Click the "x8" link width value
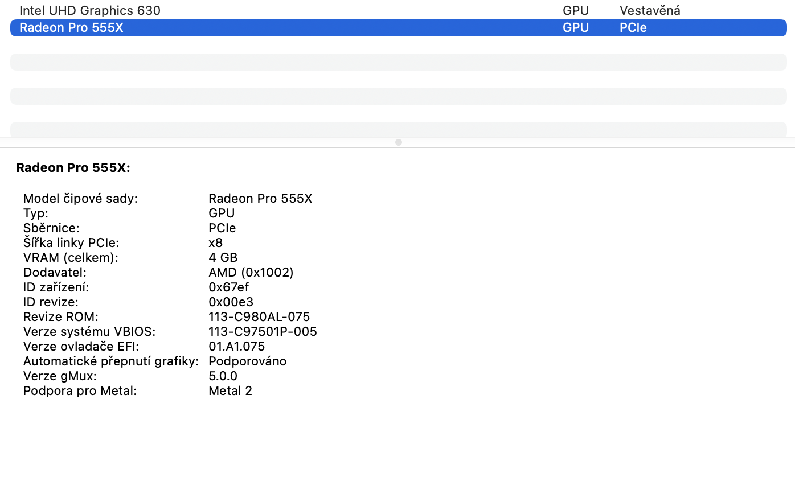The height and width of the screenshot is (477, 795). pyautogui.click(x=216, y=243)
